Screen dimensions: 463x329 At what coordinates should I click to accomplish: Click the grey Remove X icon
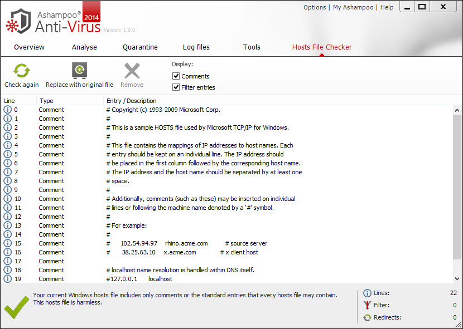(132, 71)
